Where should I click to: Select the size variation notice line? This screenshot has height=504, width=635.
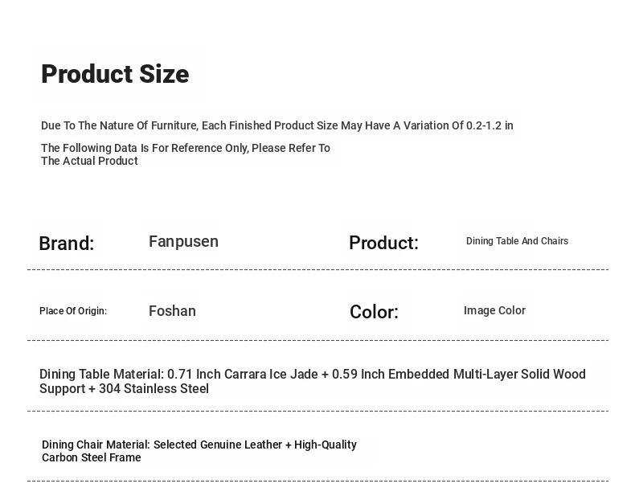[x=277, y=125]
